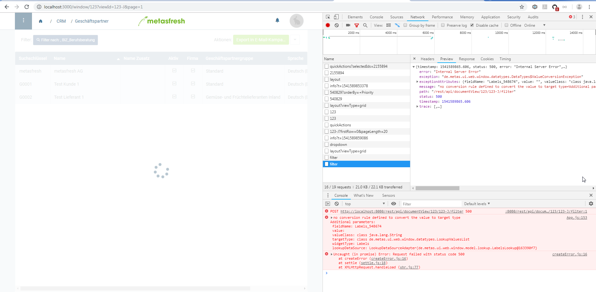Open Chrome profile avatar icon
This screenshot has width=596, height=292.
(579, 7)
